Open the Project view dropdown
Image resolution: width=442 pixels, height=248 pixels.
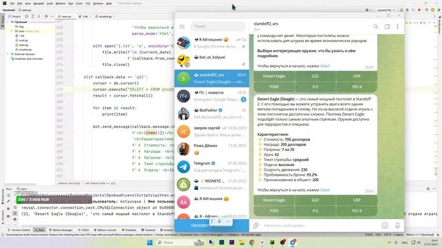click(15, 17)
